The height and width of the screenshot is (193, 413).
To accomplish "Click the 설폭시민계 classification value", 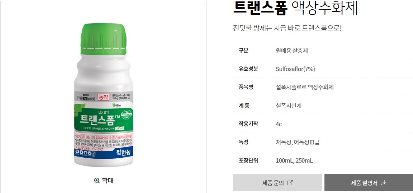I will (x=289, y=105).
